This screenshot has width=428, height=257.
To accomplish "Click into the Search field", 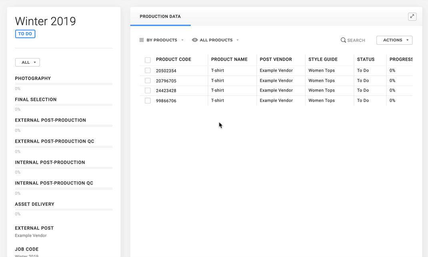I will (356, 40).
